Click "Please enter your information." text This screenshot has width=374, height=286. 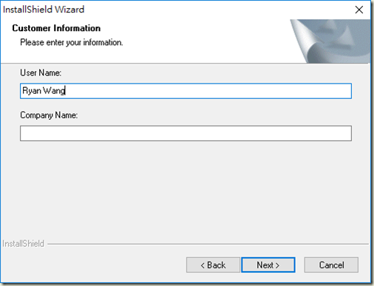click(72, 42)
